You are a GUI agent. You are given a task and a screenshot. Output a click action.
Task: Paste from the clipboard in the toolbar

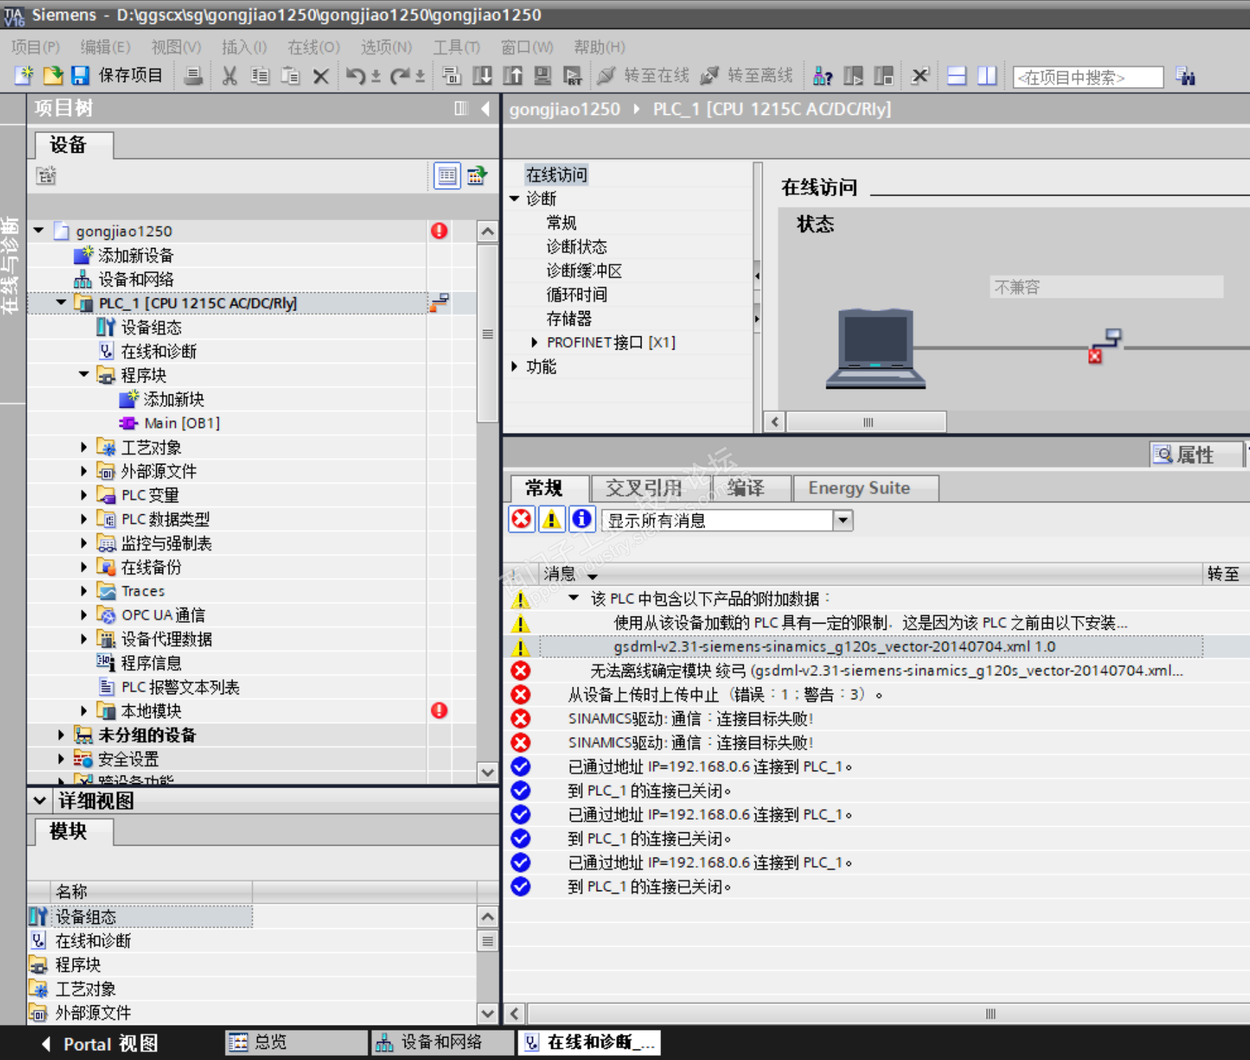point(290,76)
